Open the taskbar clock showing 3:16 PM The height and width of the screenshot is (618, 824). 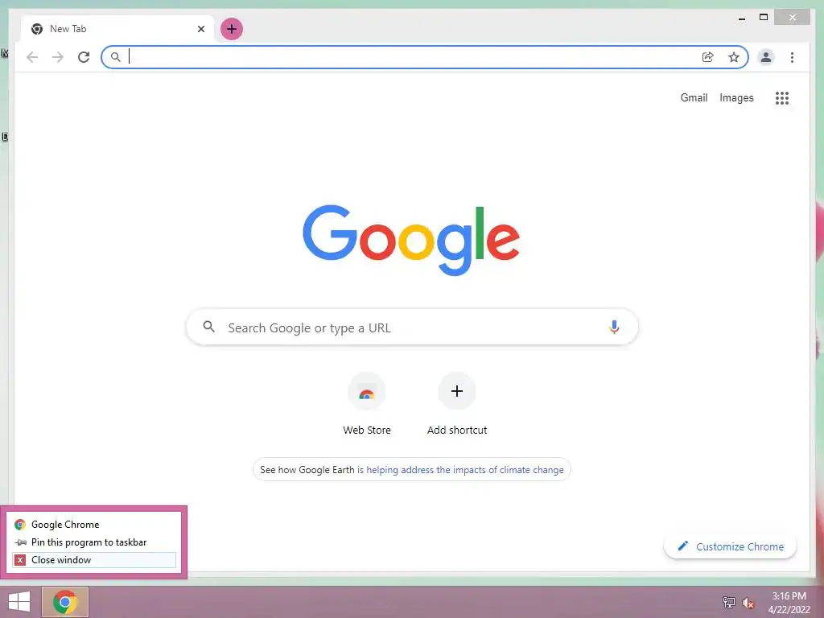789,603
